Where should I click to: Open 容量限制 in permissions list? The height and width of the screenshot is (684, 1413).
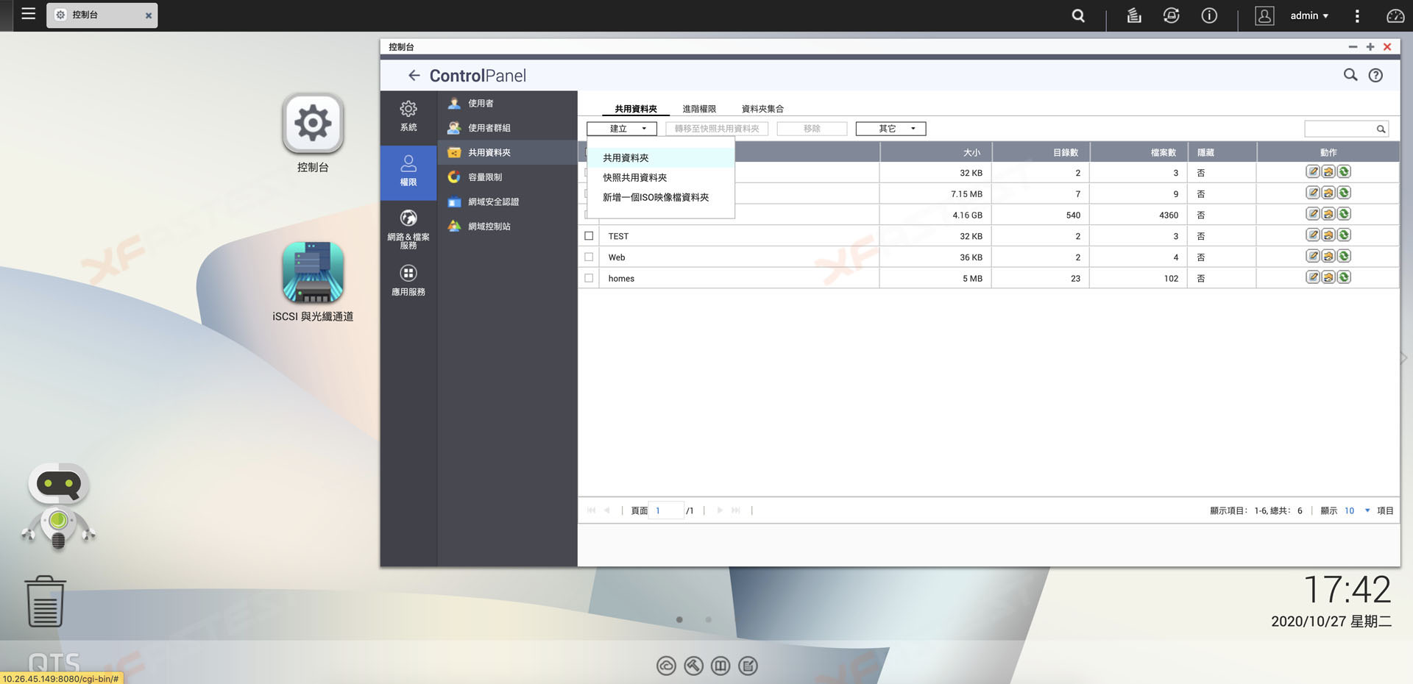coord(507,177)
